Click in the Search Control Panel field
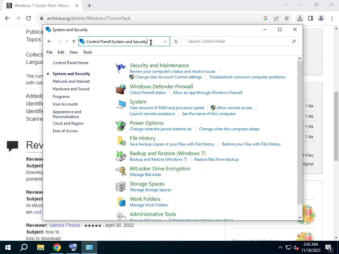339x254 pixels. pos(242,41)
